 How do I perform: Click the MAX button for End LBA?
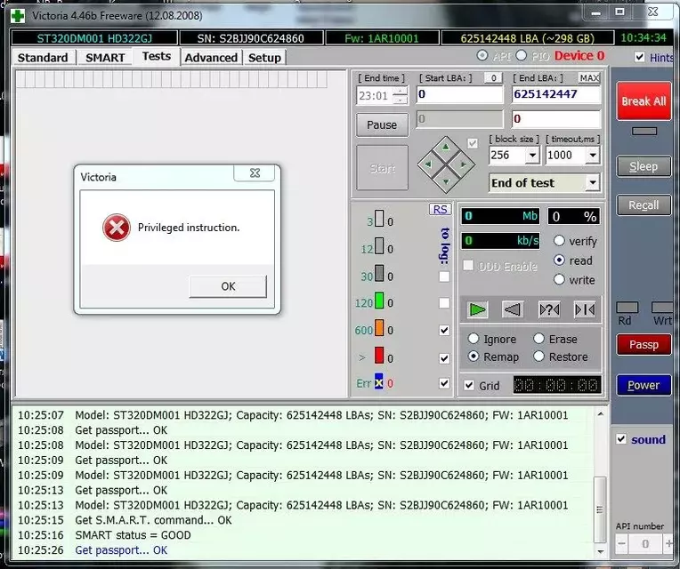point(589,78)
